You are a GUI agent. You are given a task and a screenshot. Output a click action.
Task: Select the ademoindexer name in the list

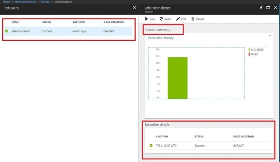point(21,31)
